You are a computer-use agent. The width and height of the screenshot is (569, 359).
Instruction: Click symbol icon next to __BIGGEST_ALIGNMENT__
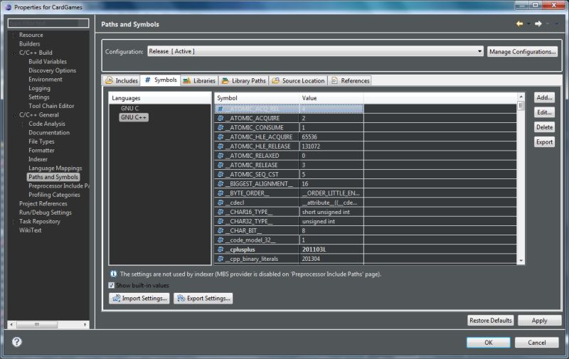click(x=220, y=184)
